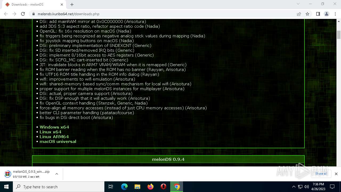
Task: Close the downloads bar
Action: 336,174
